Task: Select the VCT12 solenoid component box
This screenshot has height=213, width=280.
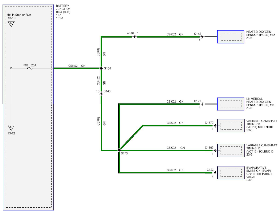Action: (x=231, y=151)
